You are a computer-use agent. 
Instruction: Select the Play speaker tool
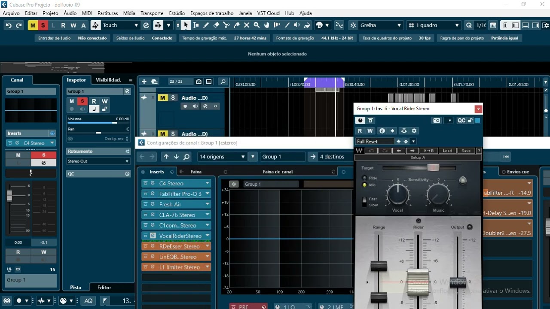coord(297,25)
